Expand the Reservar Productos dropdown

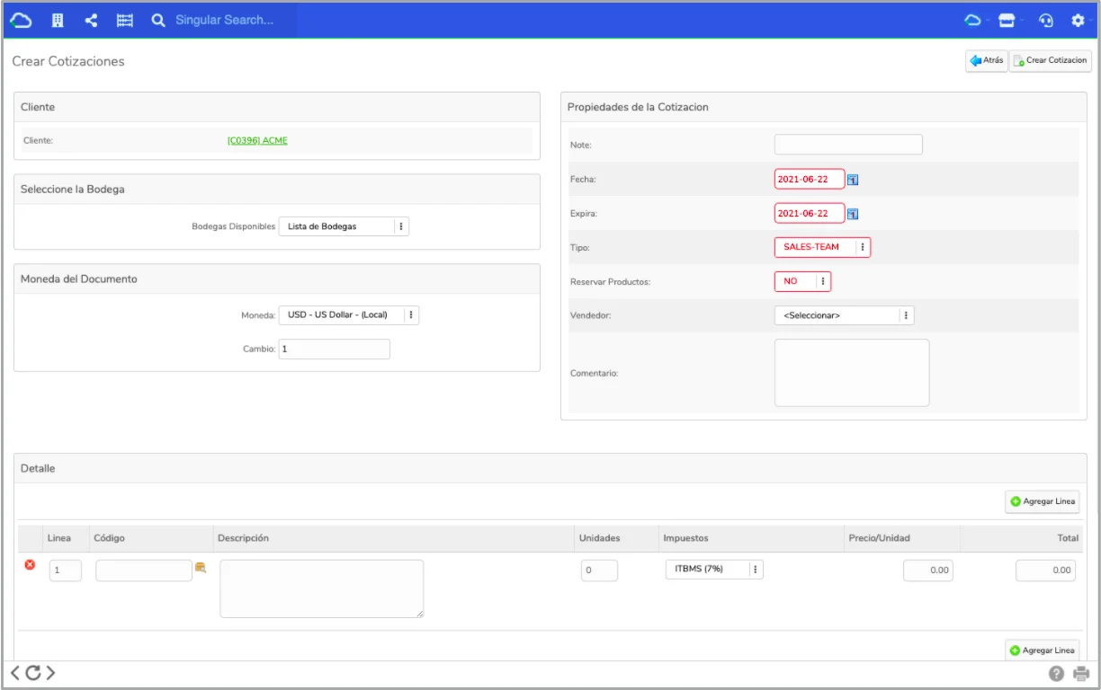[802, 281]
